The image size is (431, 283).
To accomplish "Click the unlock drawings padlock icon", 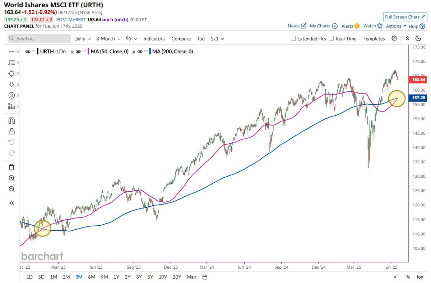I will 11,131.
